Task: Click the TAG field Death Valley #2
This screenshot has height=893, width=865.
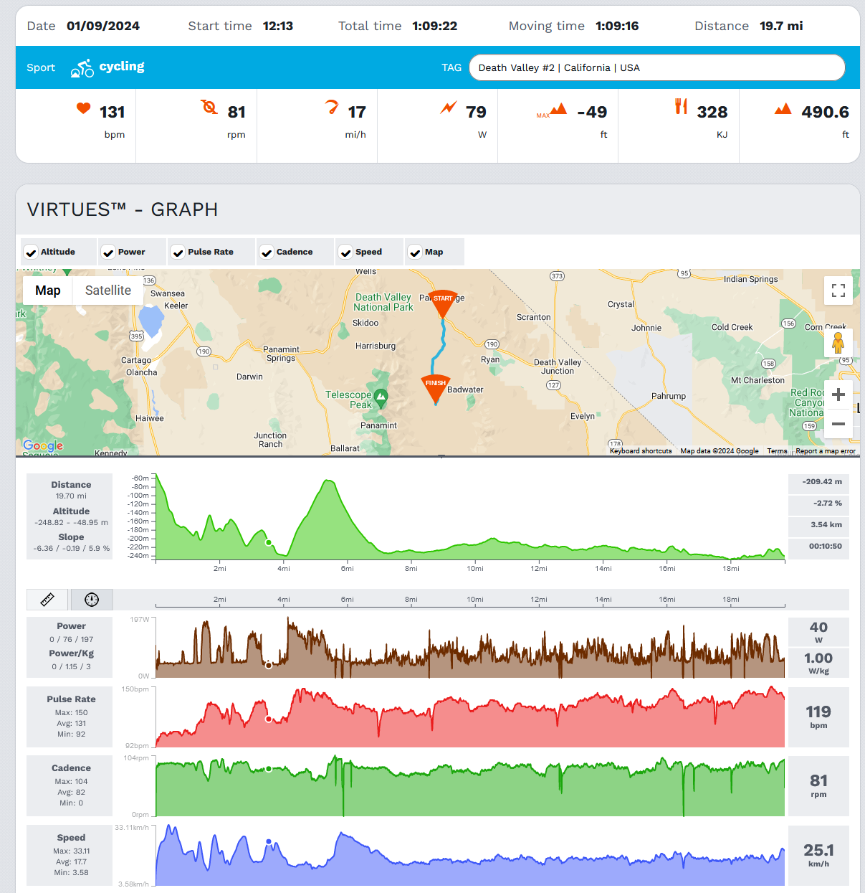Action: tap(656, 67)
